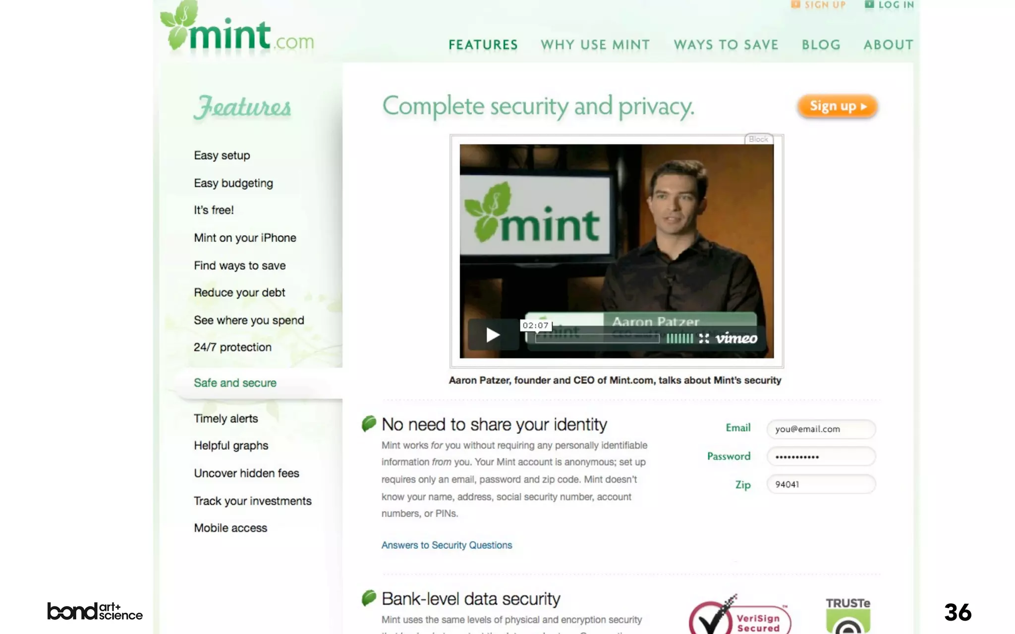Open the BLOG page

click(821, 45)
